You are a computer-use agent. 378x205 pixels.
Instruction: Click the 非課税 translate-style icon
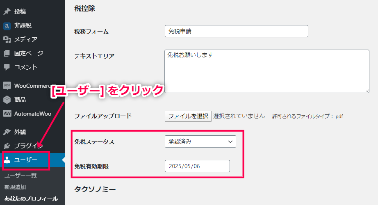click(x=7, y=25)
